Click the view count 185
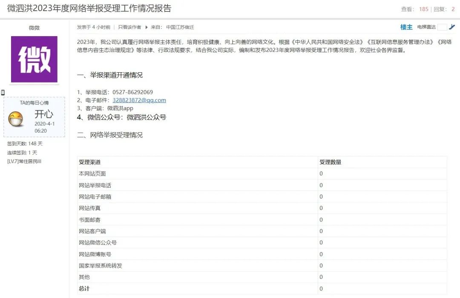 click(423, 9)
